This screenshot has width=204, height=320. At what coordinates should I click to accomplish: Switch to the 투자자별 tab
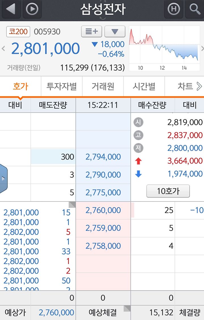(61, 86)
